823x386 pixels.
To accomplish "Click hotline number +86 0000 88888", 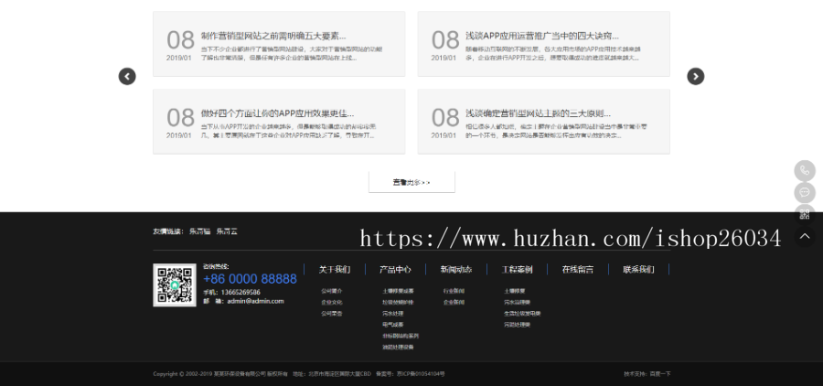I will click(250, 279).
